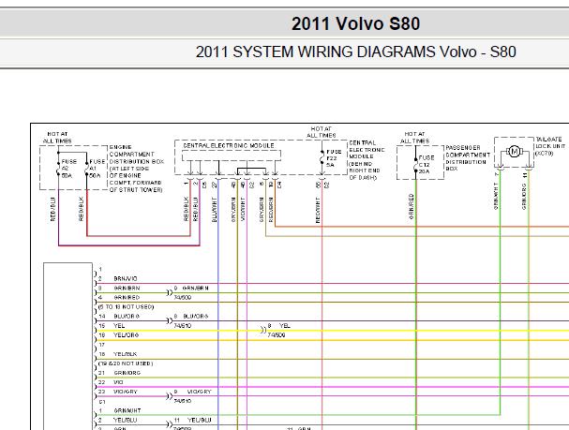This screenshot has width=569, height=430.
Task: Select the "PASSENGER COMPARTMENT DISTRIBUTION BOX" label
Action: pyautogui.click(x=468, y=158)
